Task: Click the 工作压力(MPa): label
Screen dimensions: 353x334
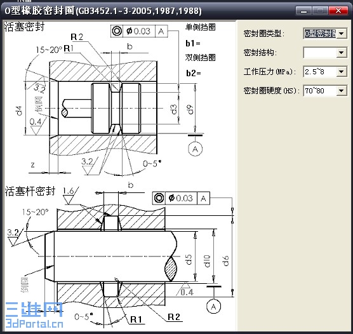Action: pyautogui.click(x=270, y=72)
